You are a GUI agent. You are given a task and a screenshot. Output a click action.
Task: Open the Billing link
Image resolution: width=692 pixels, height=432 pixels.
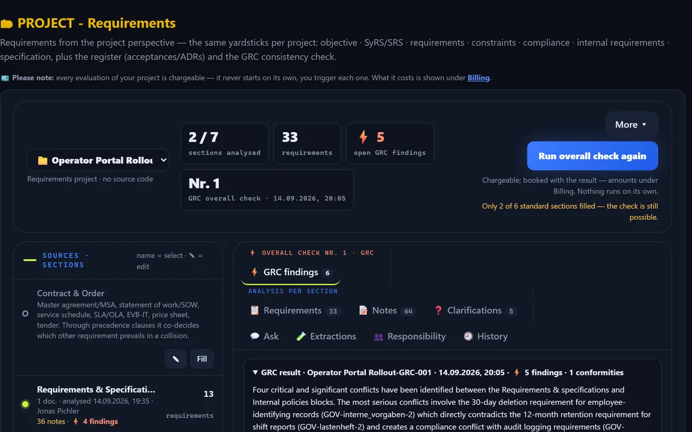[x=478, y=78]
